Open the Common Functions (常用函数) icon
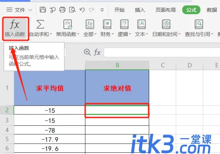Viewport: 220px width, 154px height. [68, 24]
